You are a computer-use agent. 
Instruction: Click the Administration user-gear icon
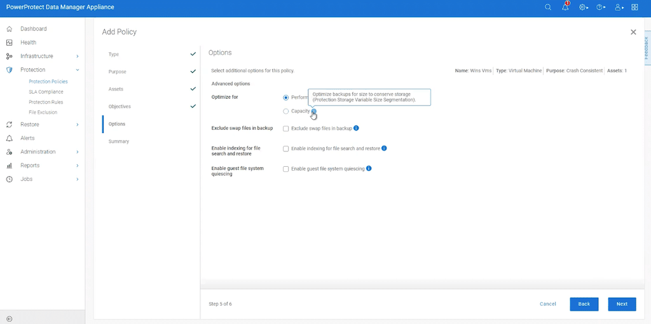10,151
